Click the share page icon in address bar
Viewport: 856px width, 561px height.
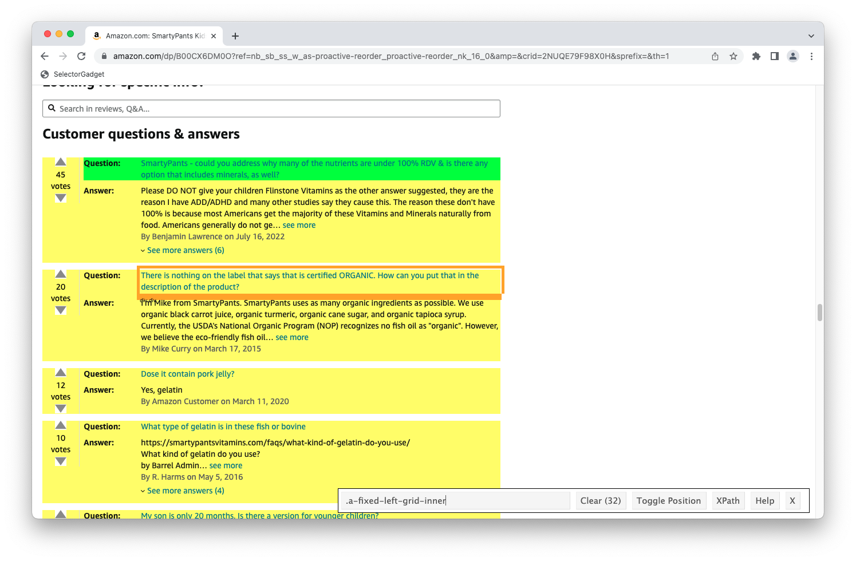click(x=715, y=56)
